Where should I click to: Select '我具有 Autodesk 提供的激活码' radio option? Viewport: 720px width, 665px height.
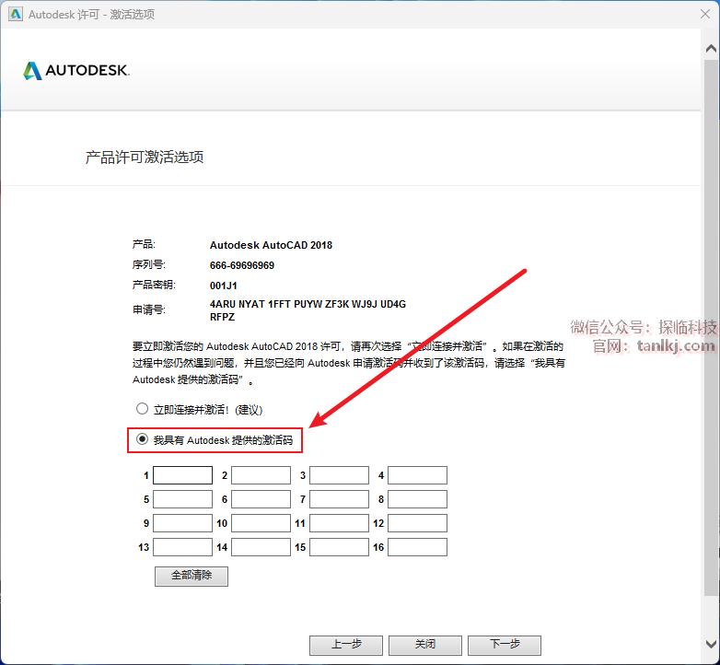coord(143,439)
